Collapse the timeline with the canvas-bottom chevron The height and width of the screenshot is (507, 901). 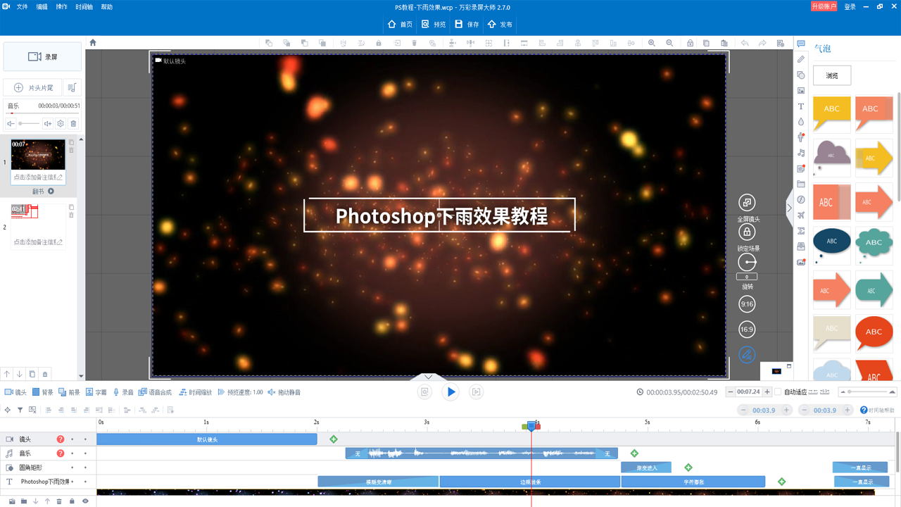429,377
